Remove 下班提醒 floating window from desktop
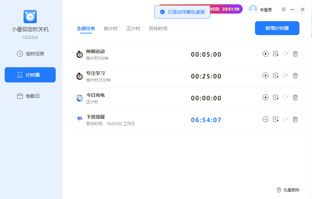 pyautogui.click(x=275, y=119)
